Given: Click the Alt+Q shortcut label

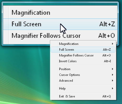Looking at the screenshot, I should pos(107,96).
